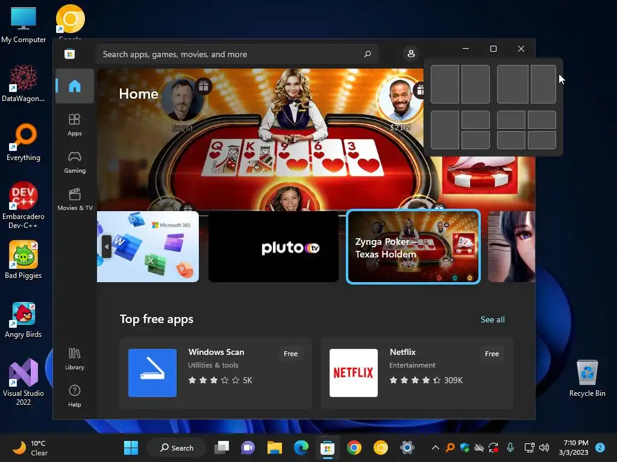
Task: Click the Home hero banner heading
Action: point(139,93)
